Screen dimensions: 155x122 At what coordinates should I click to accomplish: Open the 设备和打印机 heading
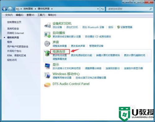[x=62, y=24]
